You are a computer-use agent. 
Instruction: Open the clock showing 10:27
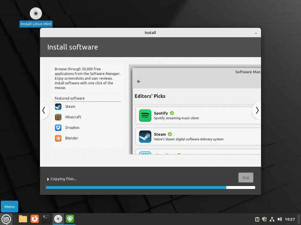coord(290,219)
